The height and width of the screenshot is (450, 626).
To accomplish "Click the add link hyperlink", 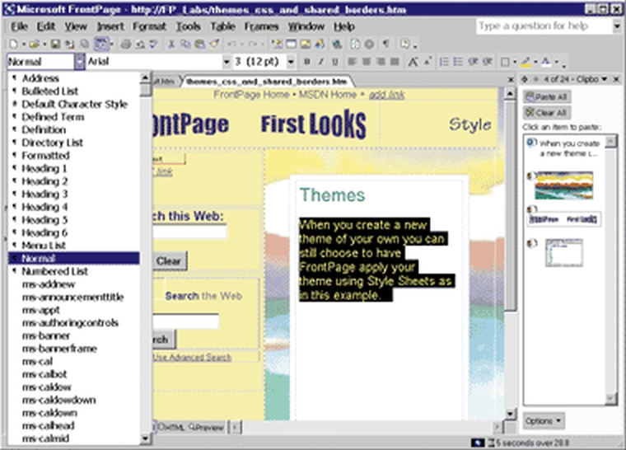I will 386,95.
